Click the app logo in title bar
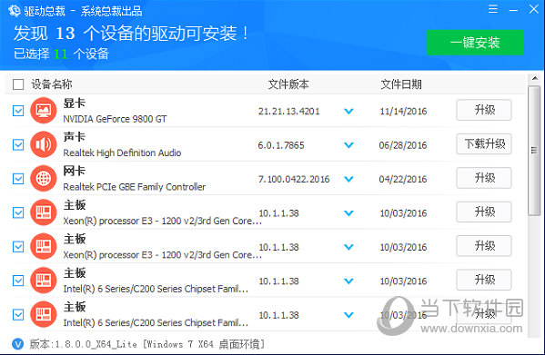 click(15, 11)
